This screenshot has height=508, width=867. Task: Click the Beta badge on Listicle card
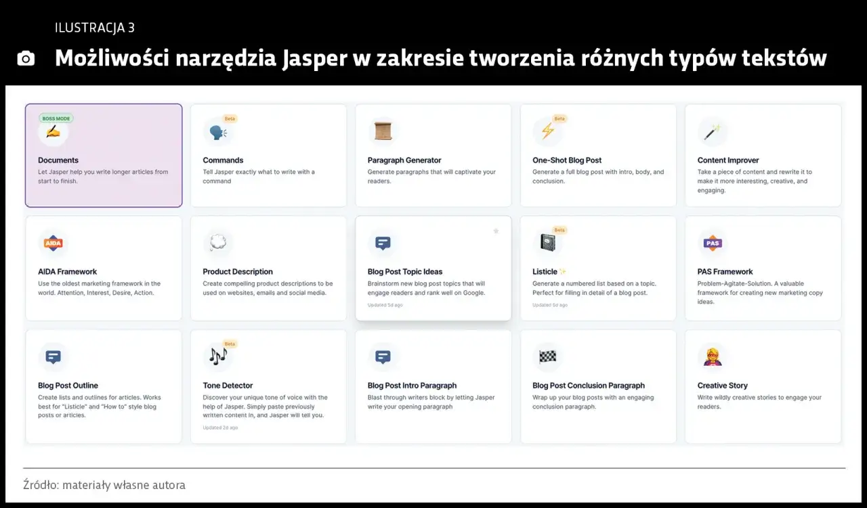pos(559,230)
